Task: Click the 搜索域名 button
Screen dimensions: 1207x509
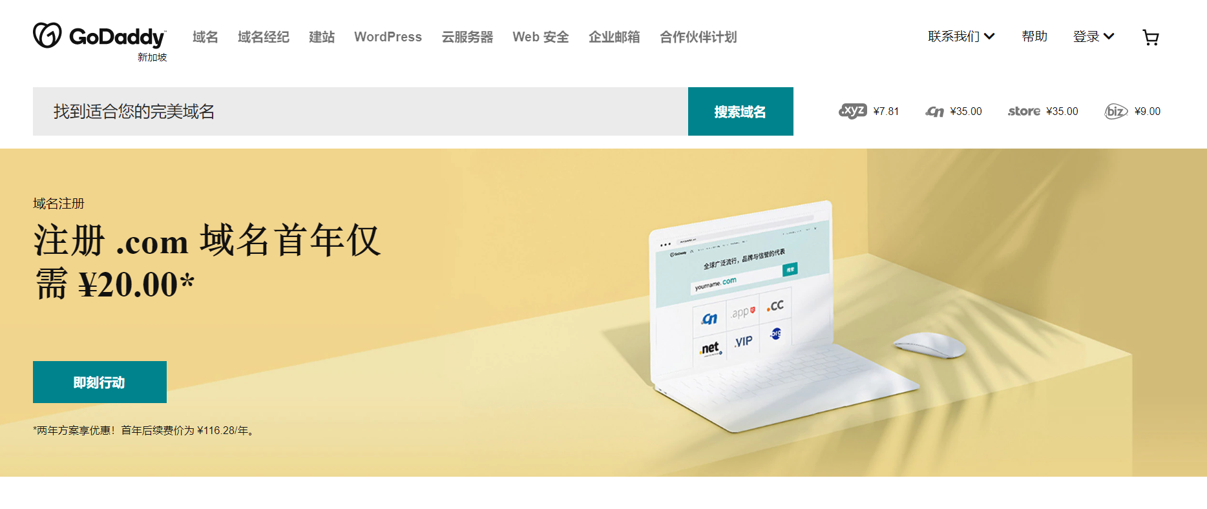Action: pos(740,111)
